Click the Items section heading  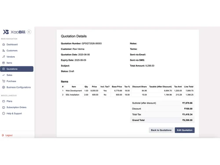(65, 81)
